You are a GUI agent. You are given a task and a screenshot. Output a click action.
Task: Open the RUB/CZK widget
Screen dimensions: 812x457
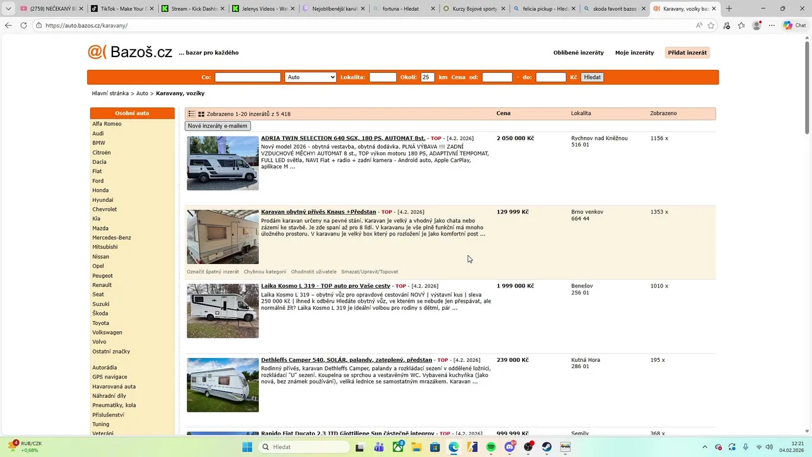[x=25, y=447]
